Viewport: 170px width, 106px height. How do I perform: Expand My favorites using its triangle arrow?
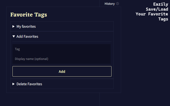14,26
